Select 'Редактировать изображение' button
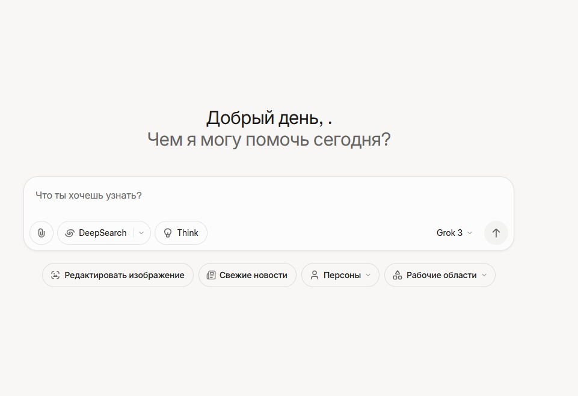578x396 pixels. [118, 275]
